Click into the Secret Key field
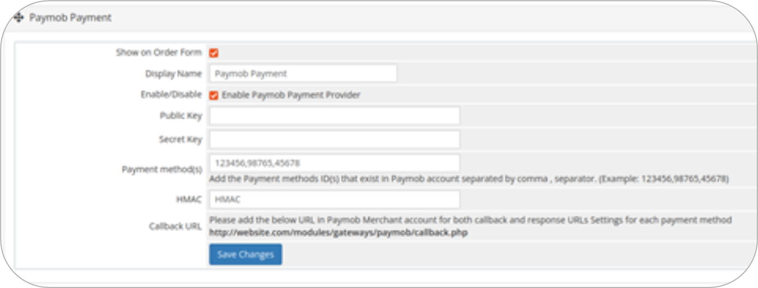The width and height of the screenshot is (758, 288). click(x=334, y=140)
